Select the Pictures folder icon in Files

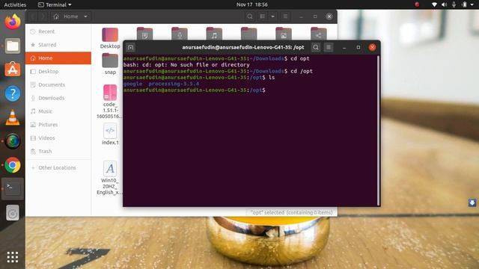coord(284,34)
